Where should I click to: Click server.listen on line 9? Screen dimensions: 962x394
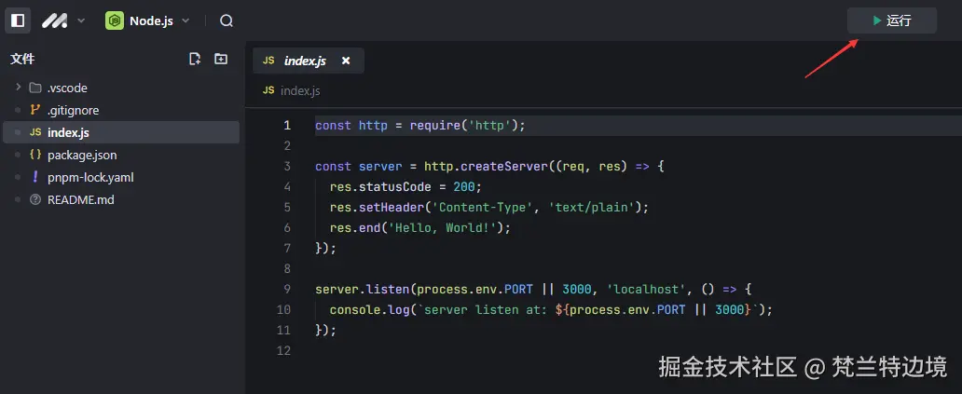click(362, 290)
